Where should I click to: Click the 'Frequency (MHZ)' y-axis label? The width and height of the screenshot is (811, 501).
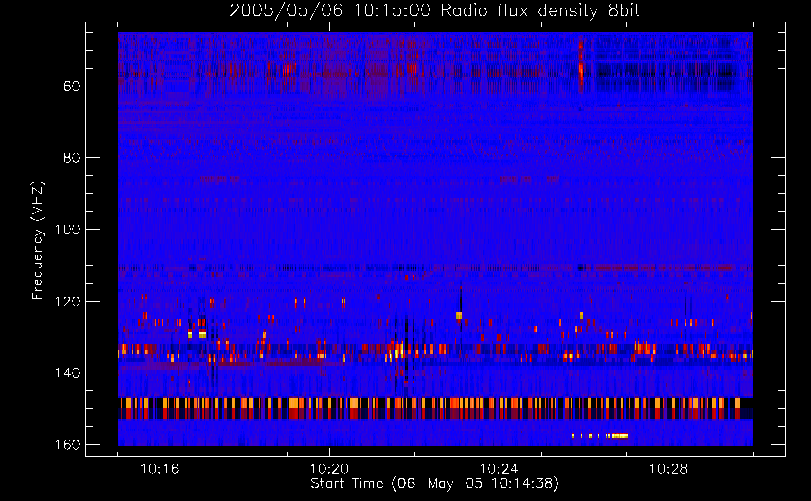pyautogui.click(x=38, y=240)
